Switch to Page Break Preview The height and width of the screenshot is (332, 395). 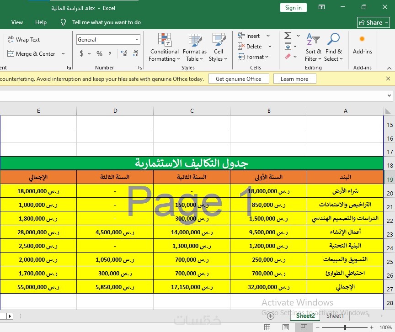[304, 327]
